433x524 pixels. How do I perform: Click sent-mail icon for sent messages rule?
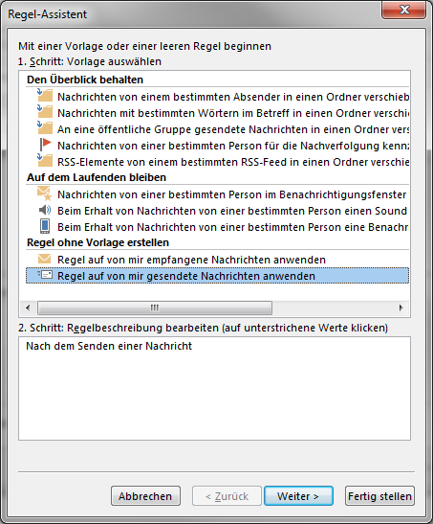coord(45,275)
